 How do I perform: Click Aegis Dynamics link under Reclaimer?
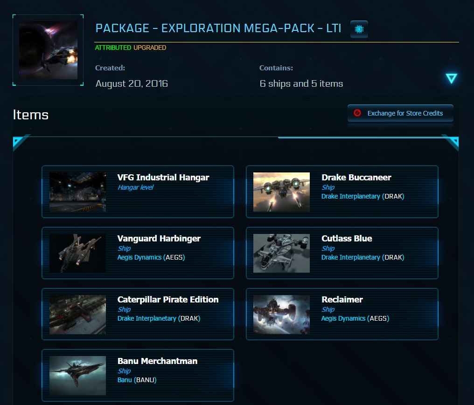343,319
